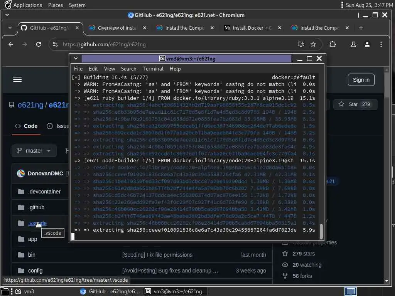Open '[AvoidPosting] Bug fixes and cleanup' commit
This screenshot has width=395, height=296.
tap(170, 271)
